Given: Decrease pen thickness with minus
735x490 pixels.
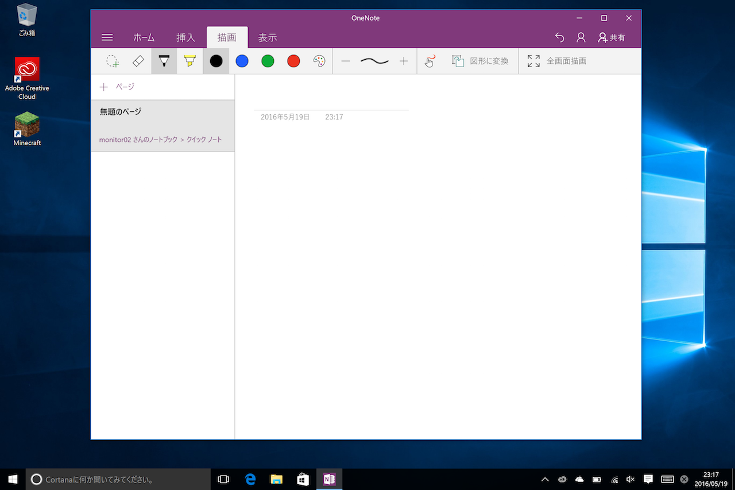Looking at the screenshot, I should [x=346, y=61].
